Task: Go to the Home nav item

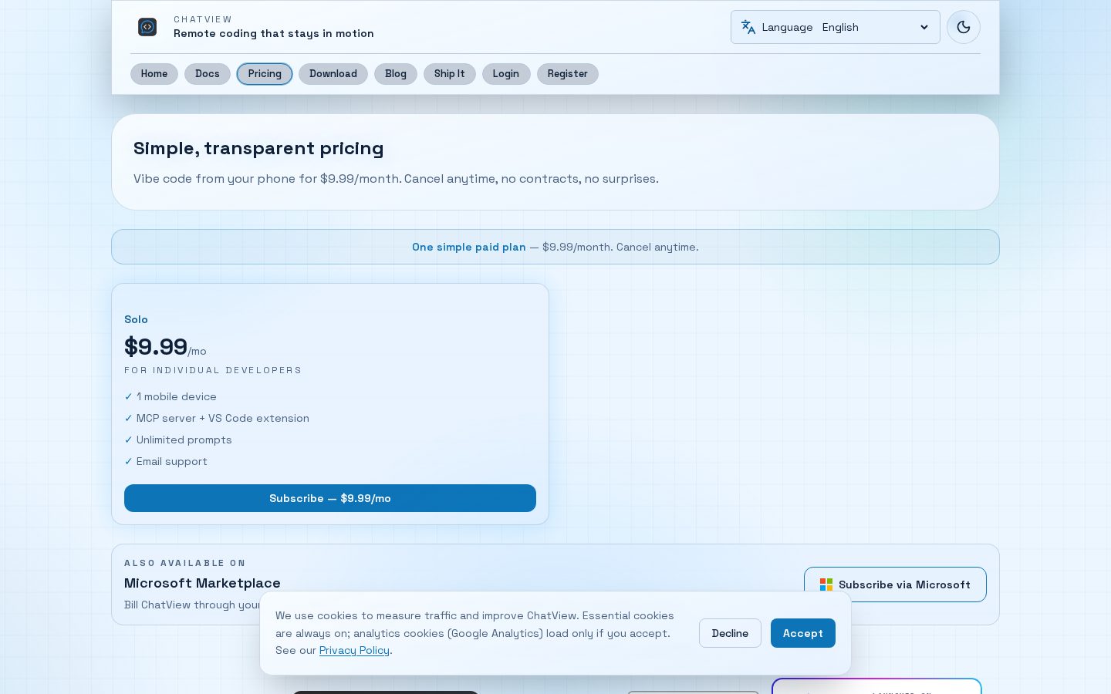Action: point(154,74)
